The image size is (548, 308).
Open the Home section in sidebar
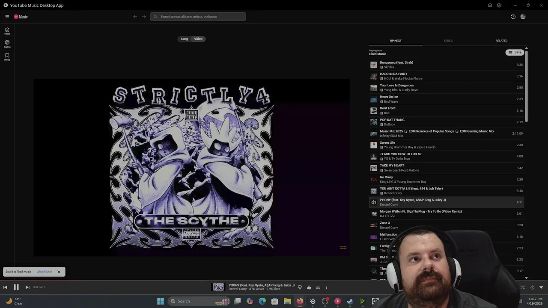point(7,31)
